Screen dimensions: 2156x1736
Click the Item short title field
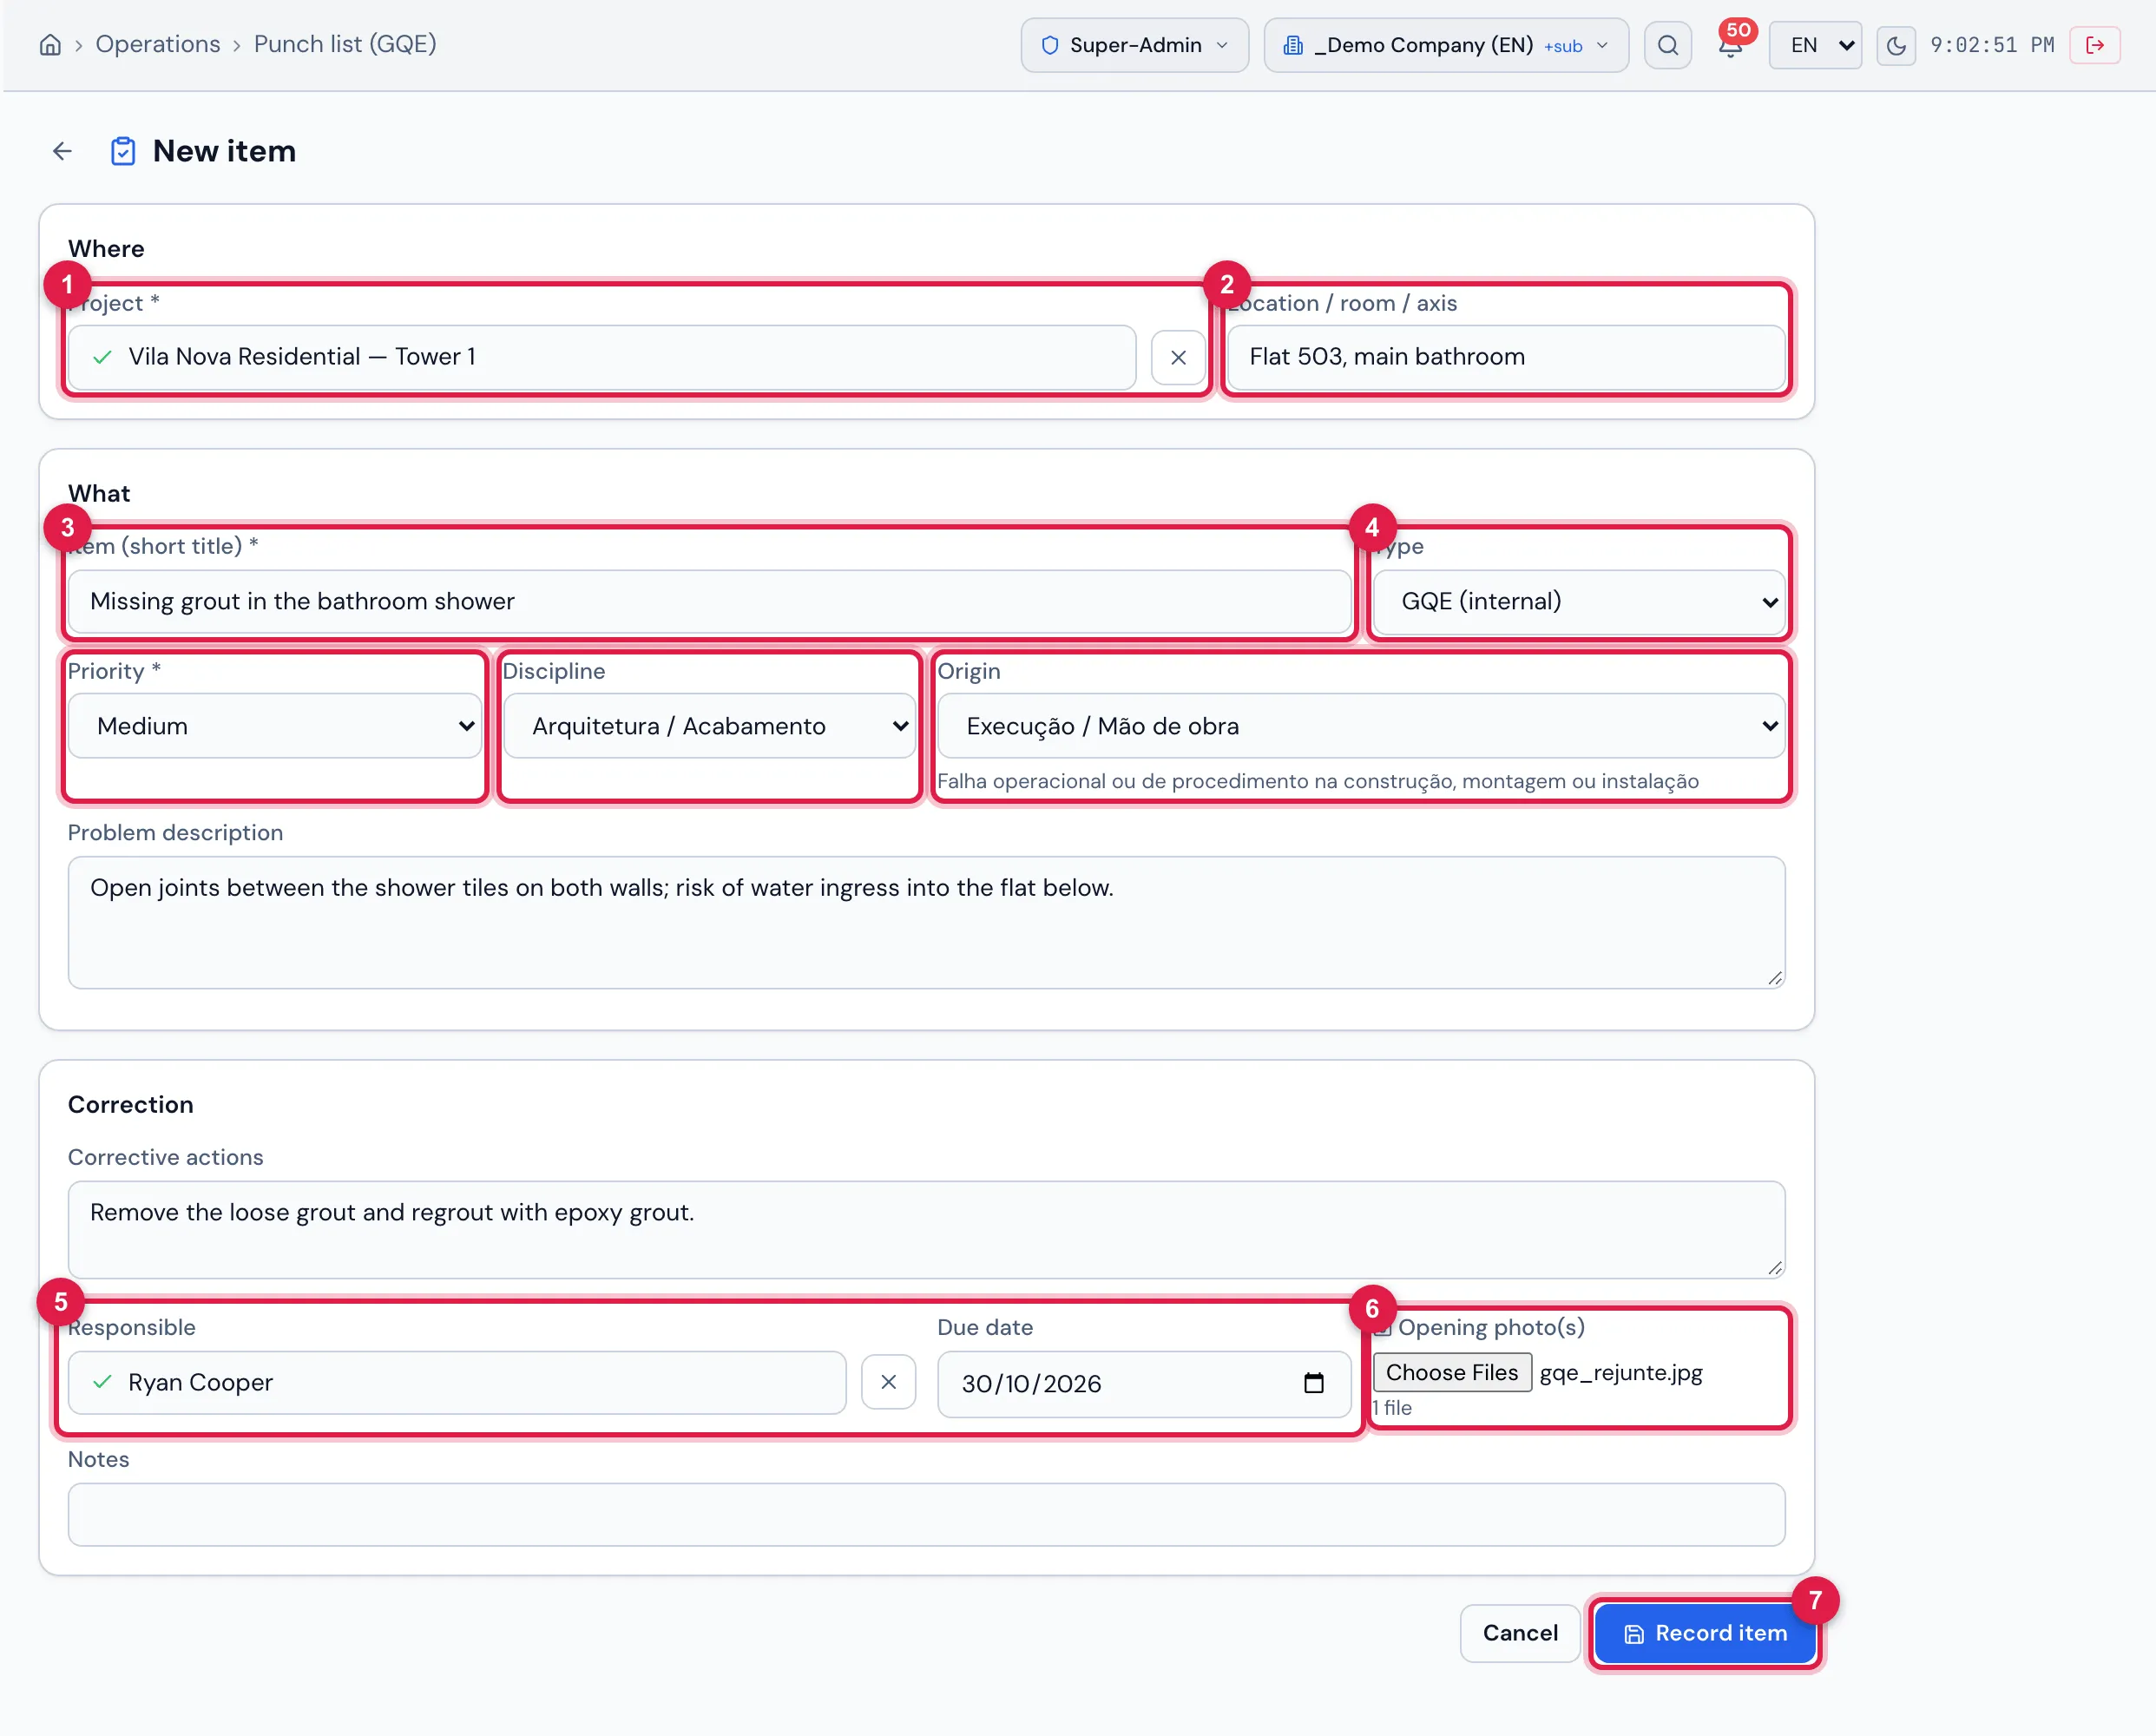[709, 601]
